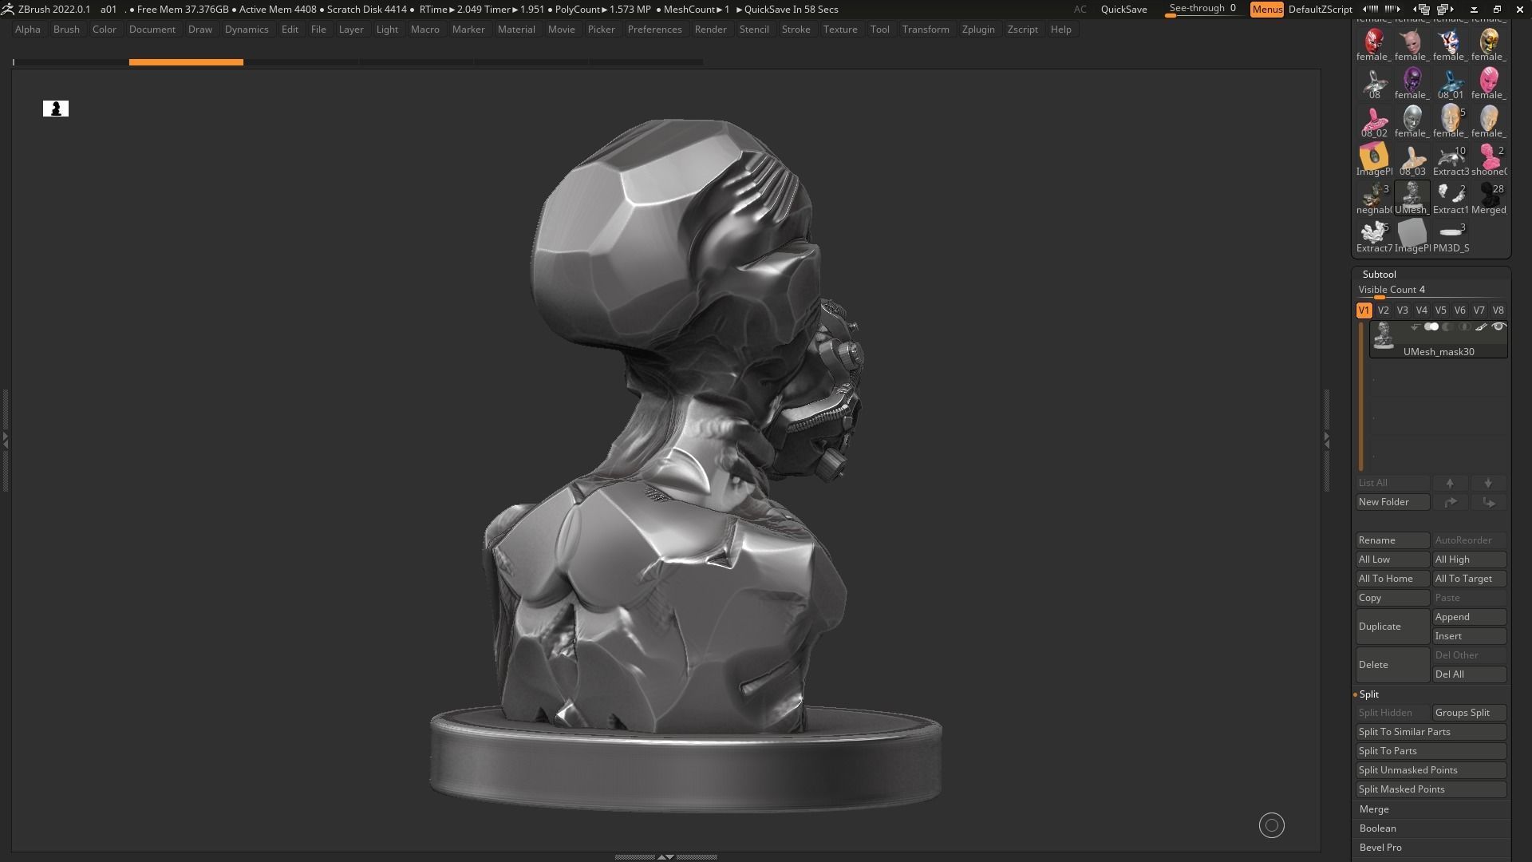
Task: Adjust the See-through slider
Action: [x=1203, y=10]
